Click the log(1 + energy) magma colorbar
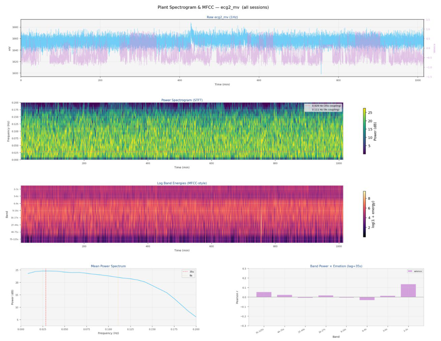Viewport: 441px width, 341px height. [x=364, y=214]
